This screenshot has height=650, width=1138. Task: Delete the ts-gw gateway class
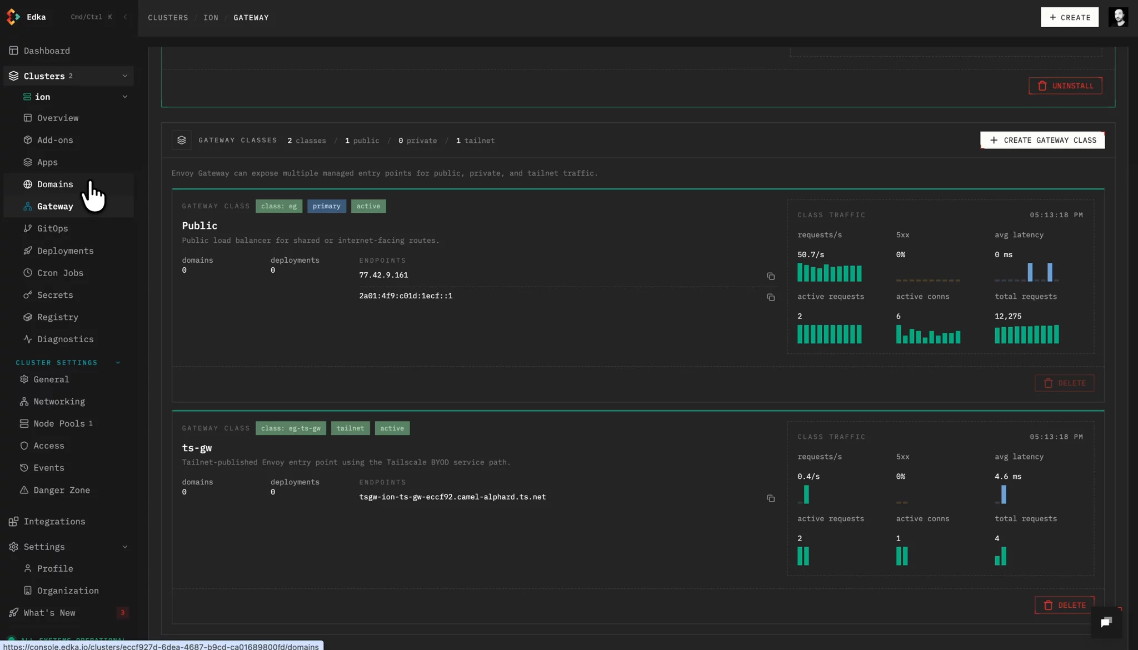pyautogui.click(x=1064, y=606)
